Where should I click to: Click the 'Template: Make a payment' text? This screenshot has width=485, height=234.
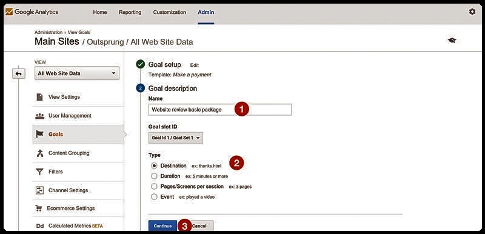(180, 75)
